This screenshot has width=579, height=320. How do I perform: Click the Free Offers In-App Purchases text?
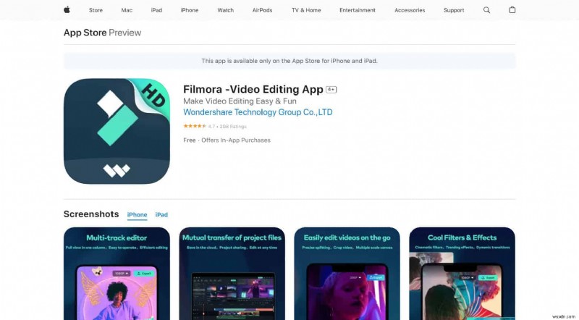point(227,140)
